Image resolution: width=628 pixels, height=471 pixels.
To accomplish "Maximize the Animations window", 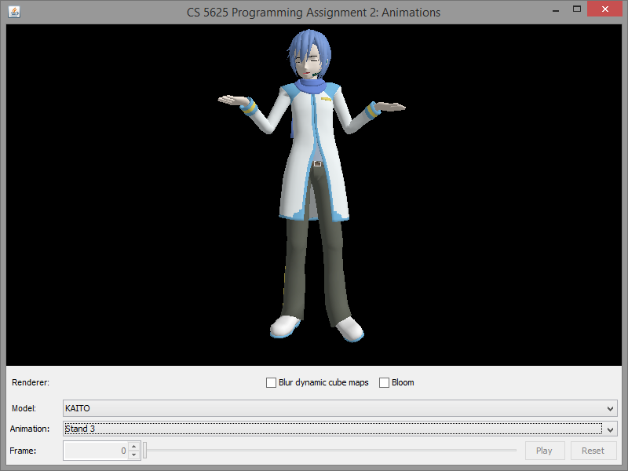I will [x=577, y=10].
